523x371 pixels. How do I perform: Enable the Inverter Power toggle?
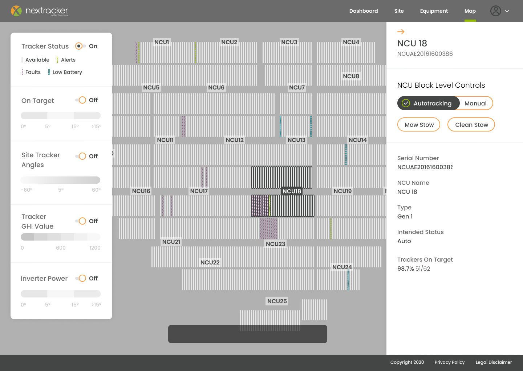tap(81, 278)
